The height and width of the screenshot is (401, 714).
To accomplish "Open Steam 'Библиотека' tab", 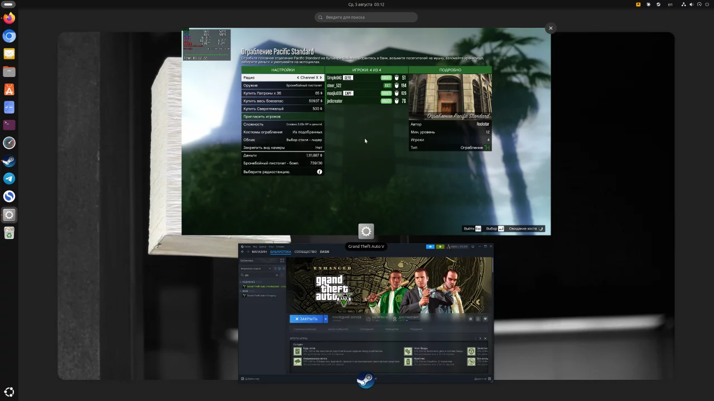I will coord(281,252).
